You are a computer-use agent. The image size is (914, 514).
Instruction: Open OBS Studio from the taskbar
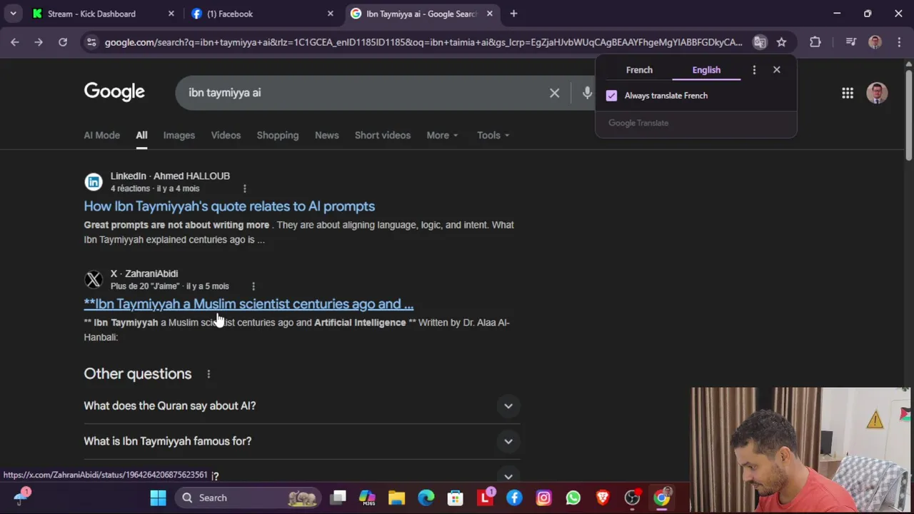632,498
